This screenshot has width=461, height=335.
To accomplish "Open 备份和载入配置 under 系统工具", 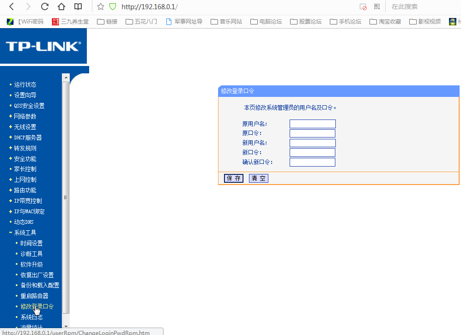I will 40,285.
